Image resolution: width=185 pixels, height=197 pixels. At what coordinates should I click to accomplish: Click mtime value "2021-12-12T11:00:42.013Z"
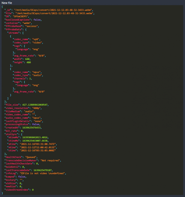point(38,147)
